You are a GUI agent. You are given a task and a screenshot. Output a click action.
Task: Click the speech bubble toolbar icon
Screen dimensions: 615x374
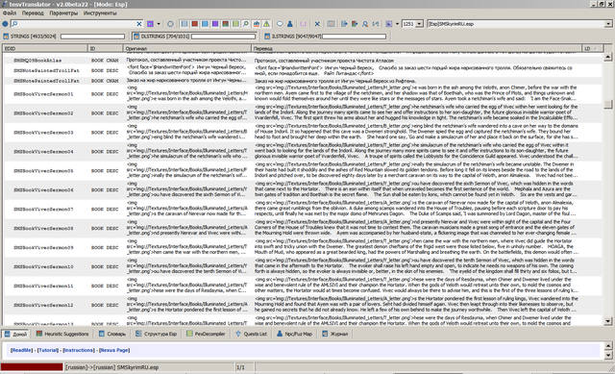[x=280, y=24]
